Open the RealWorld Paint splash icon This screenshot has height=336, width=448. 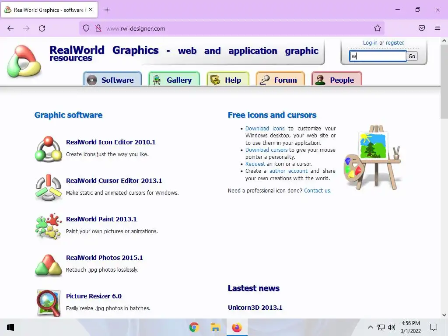48,226
